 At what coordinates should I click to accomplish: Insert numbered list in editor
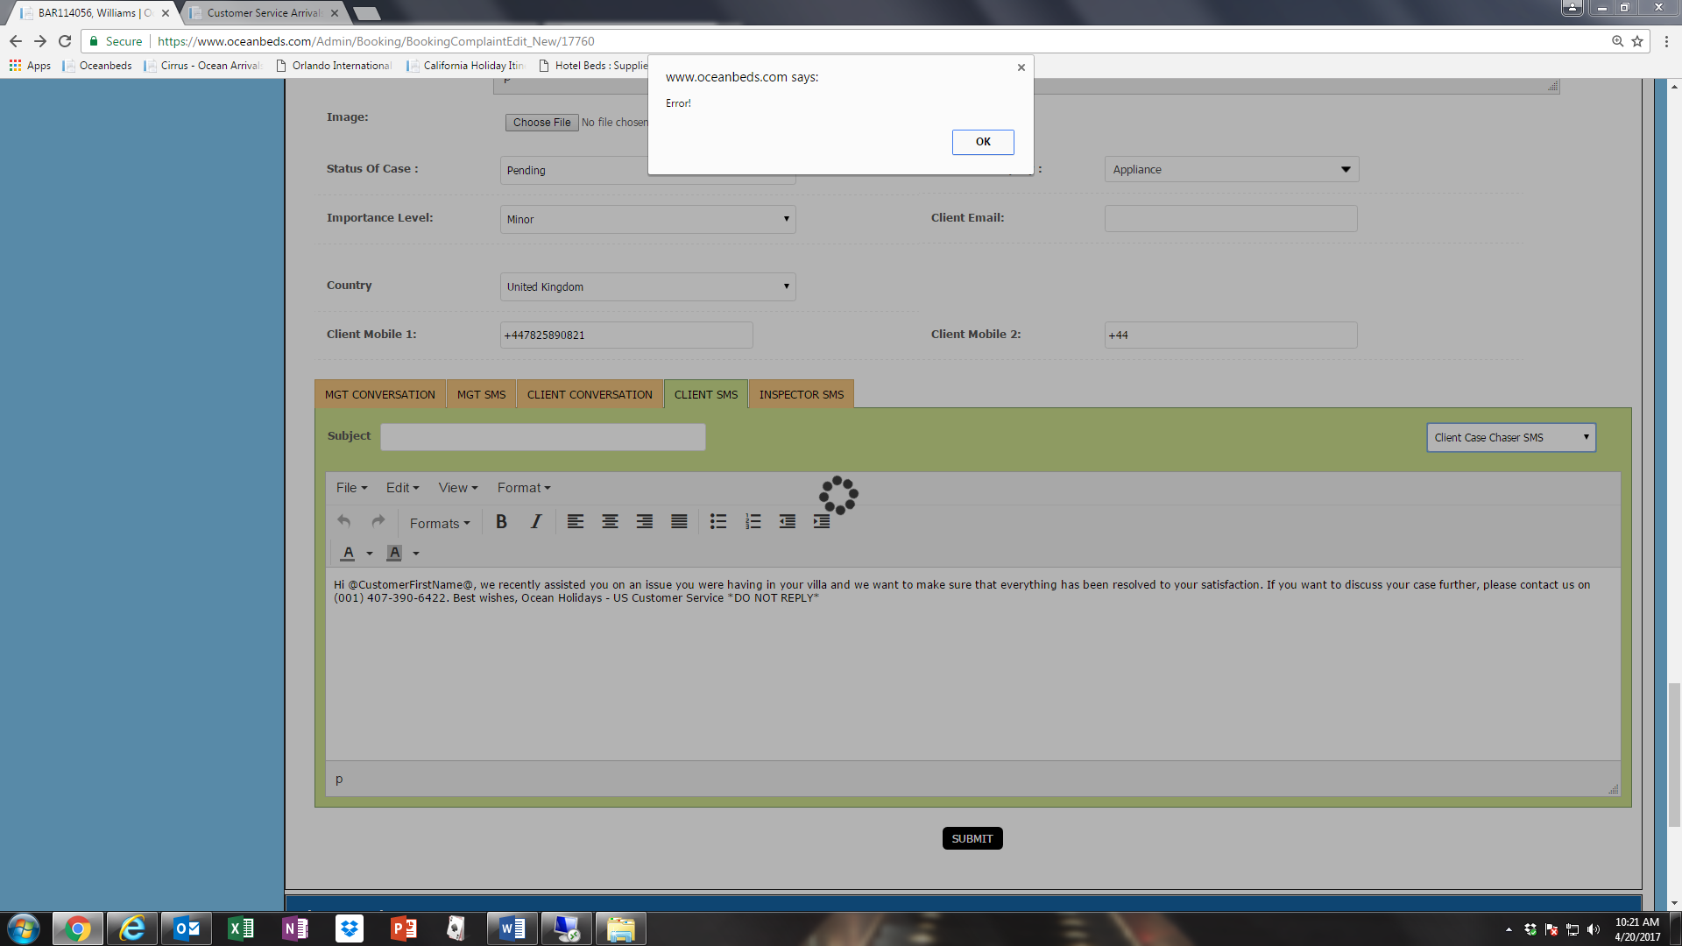pyautogui.click(x=753, y=522)
